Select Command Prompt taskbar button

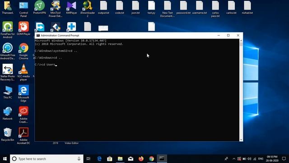(x=162, y=159)
